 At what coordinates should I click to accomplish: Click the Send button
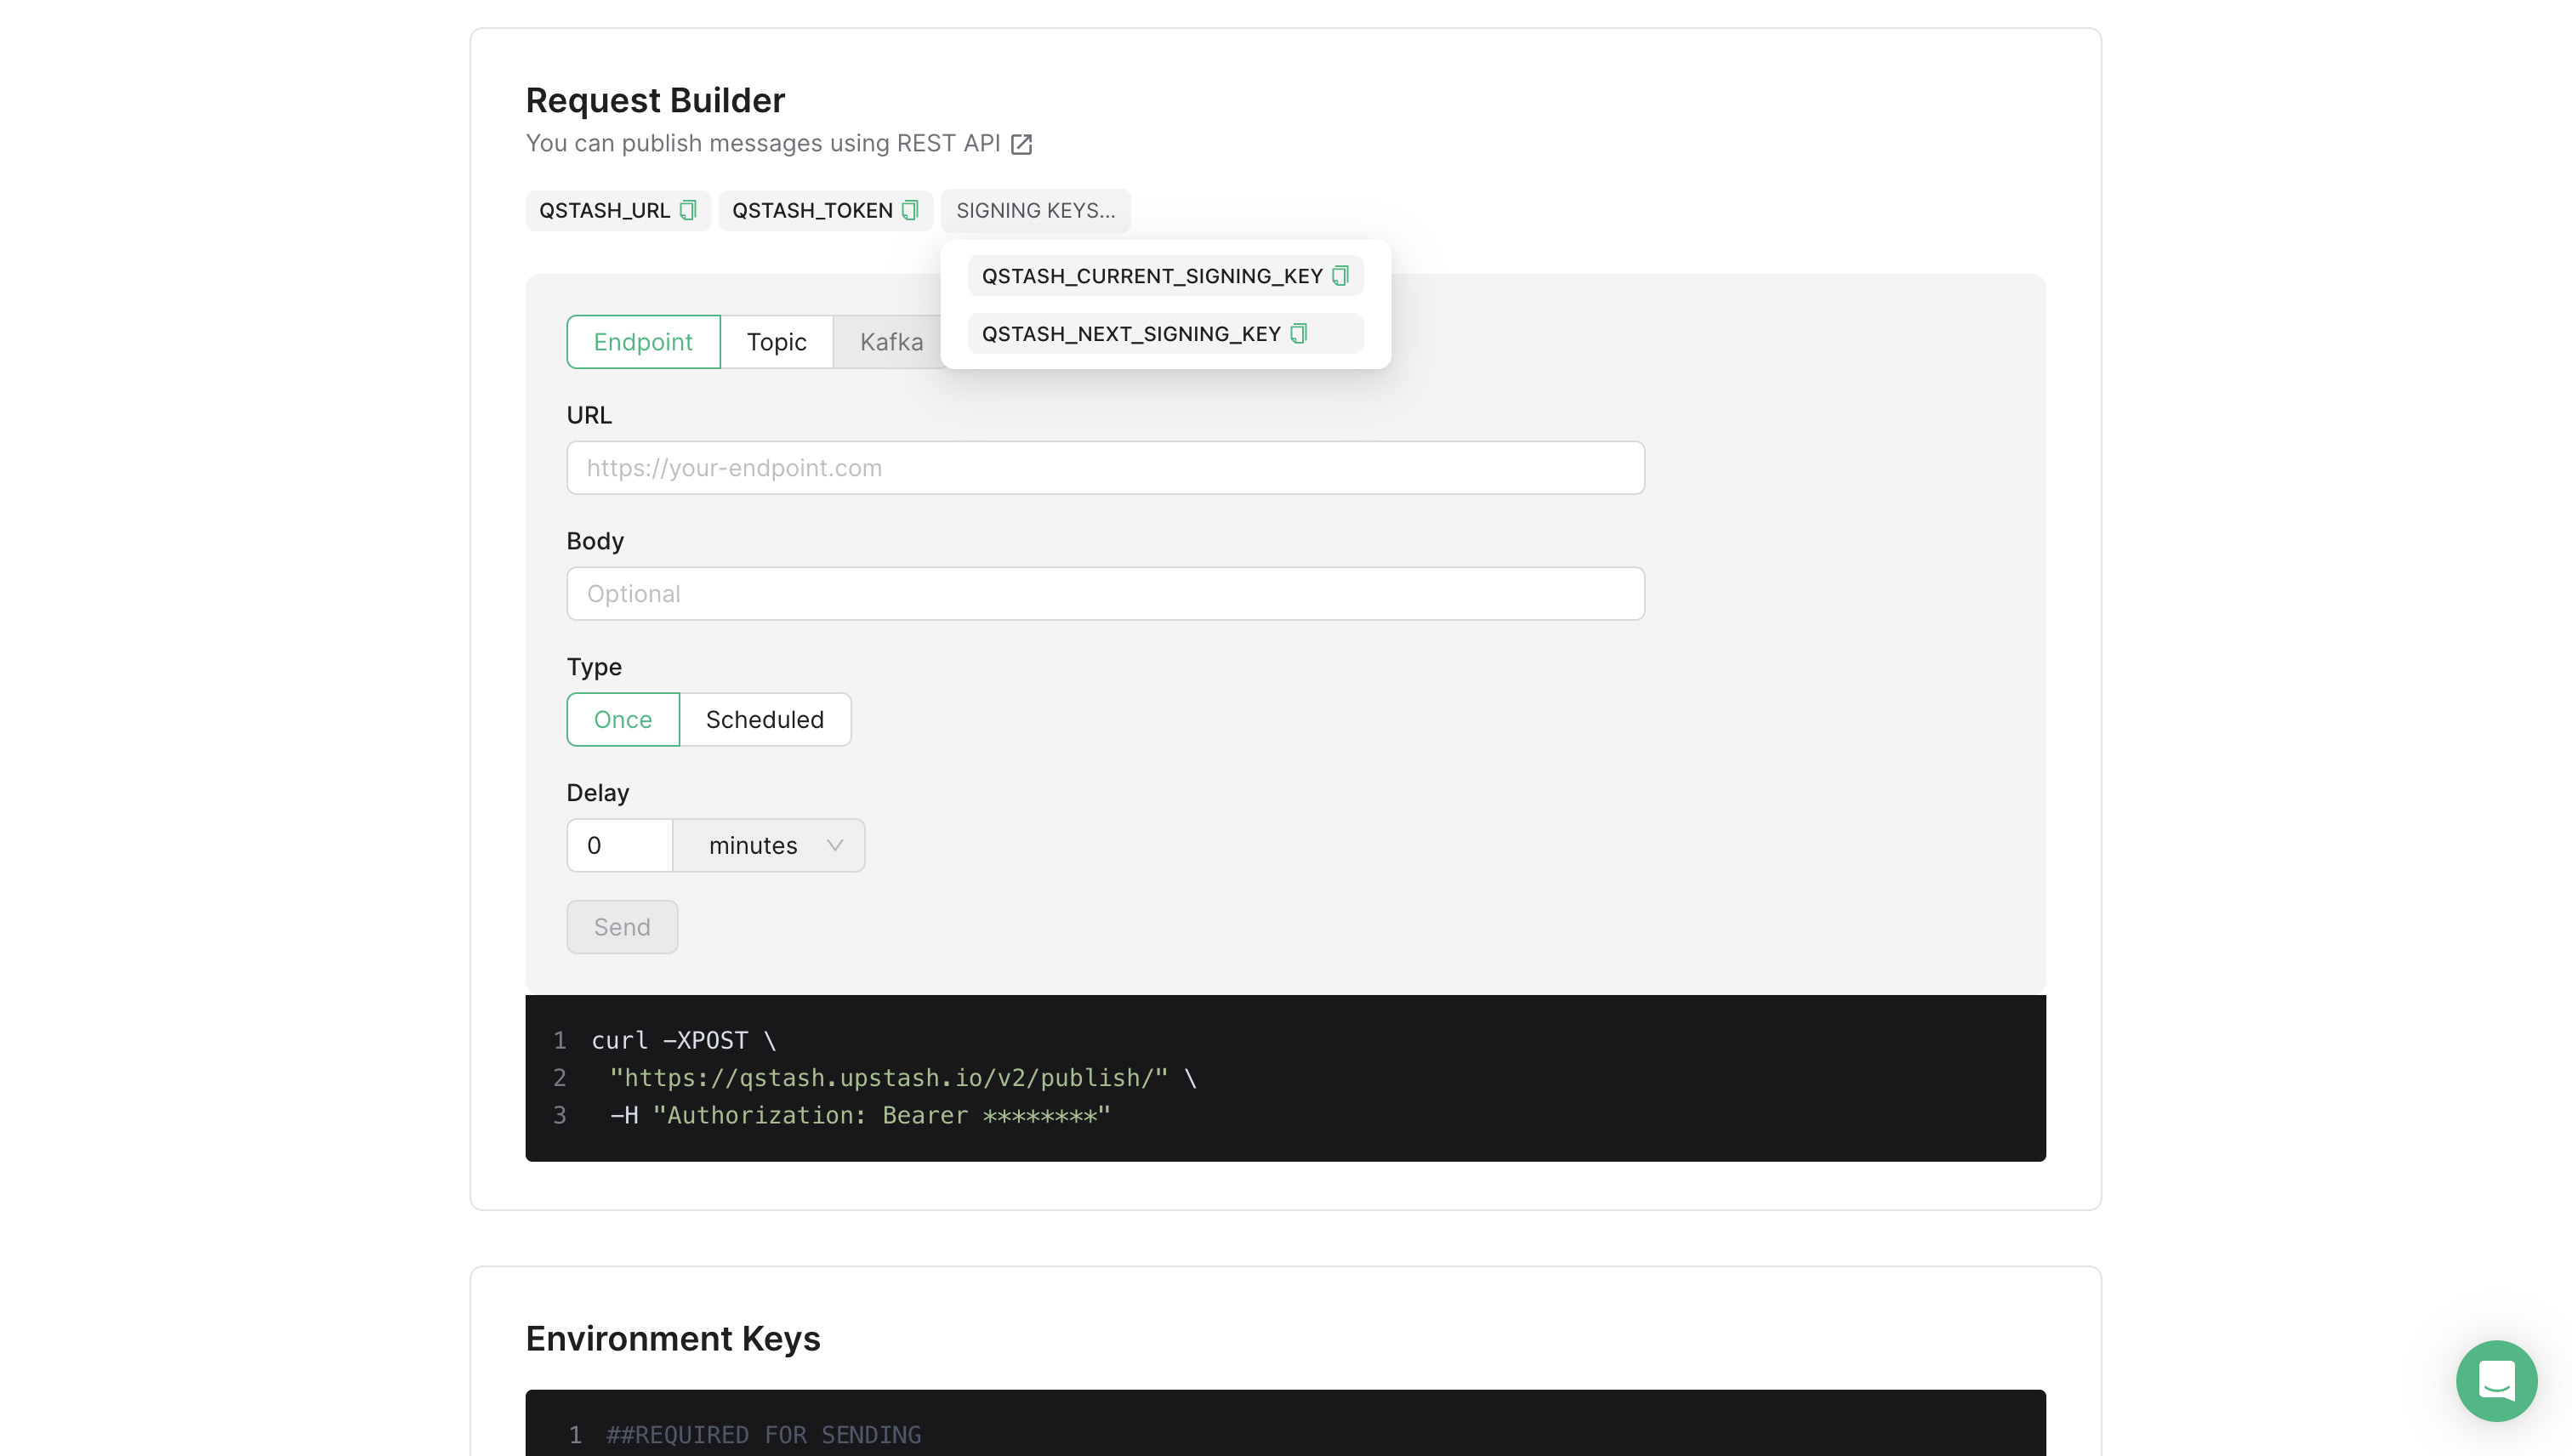coord(622,926)
